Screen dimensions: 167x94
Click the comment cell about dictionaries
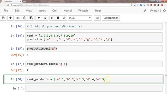pyautogui.click(x=94, y=26)
